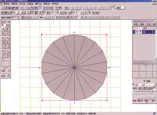Click the context help arrow-question icon

[x=60, y=8]
